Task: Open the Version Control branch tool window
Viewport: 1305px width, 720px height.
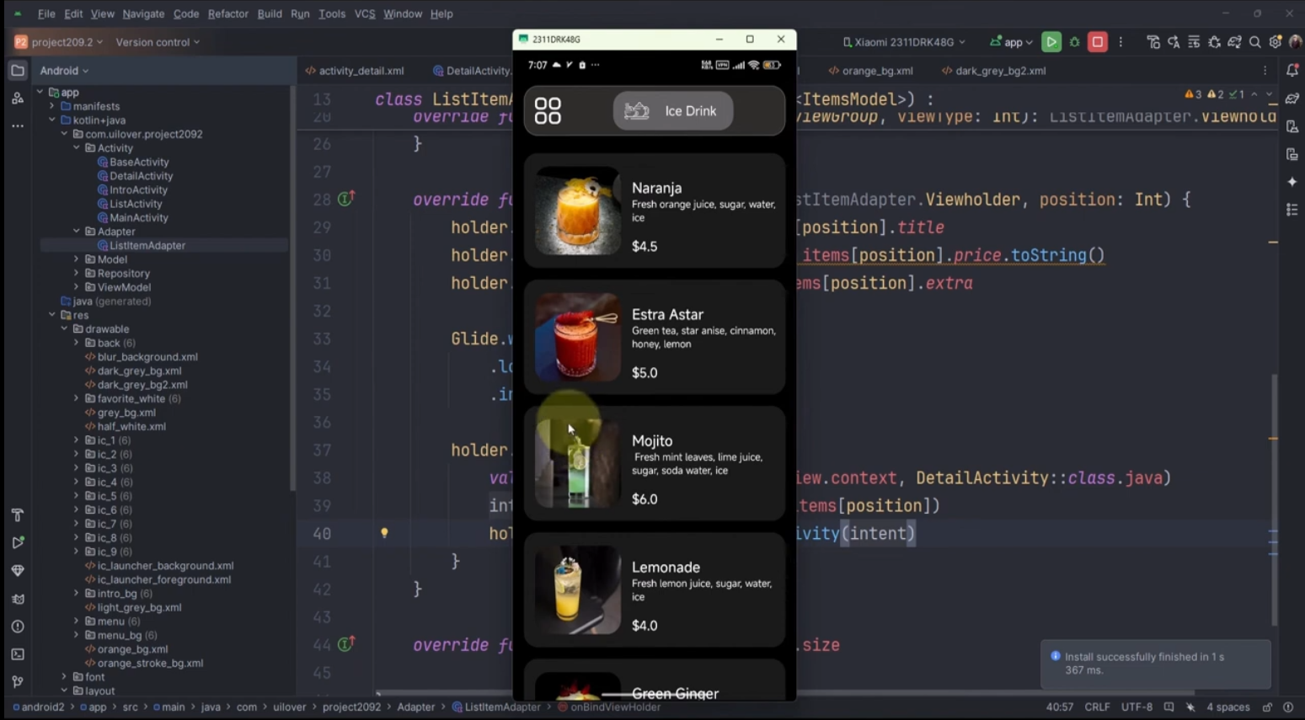Action: (18, 682)
